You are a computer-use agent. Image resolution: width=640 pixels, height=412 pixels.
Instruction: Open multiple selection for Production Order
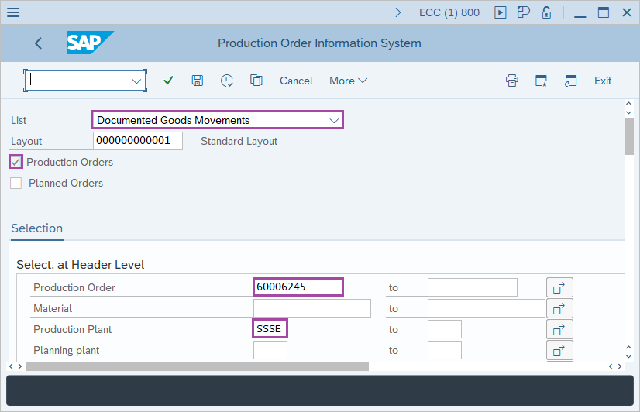[x=559, y=287]
